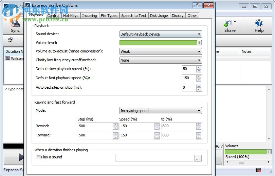This screenshot has width=275, height=176.
Task: Click the status bar foot pedal icon
Action: click(x=258, y=170)
